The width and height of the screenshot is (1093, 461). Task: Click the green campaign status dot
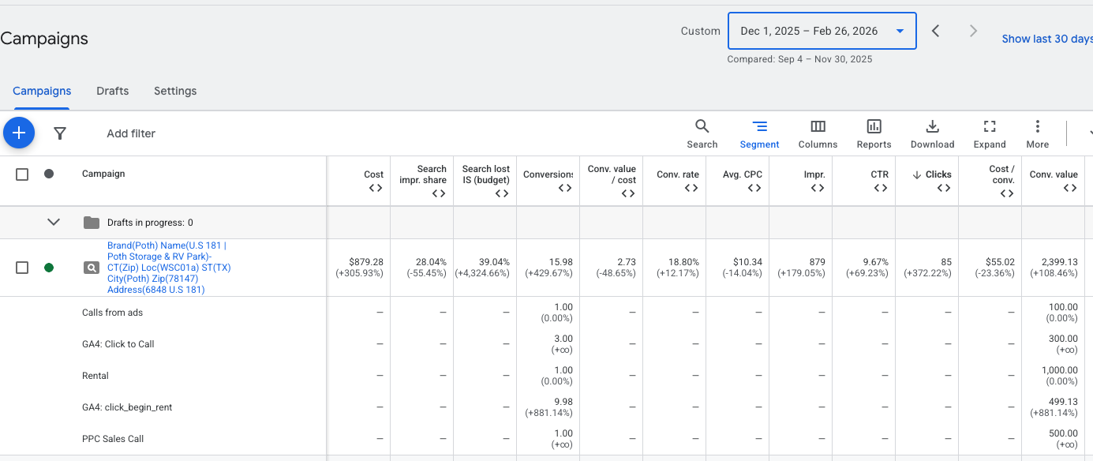pyautogui.click(x=49, y=268)
